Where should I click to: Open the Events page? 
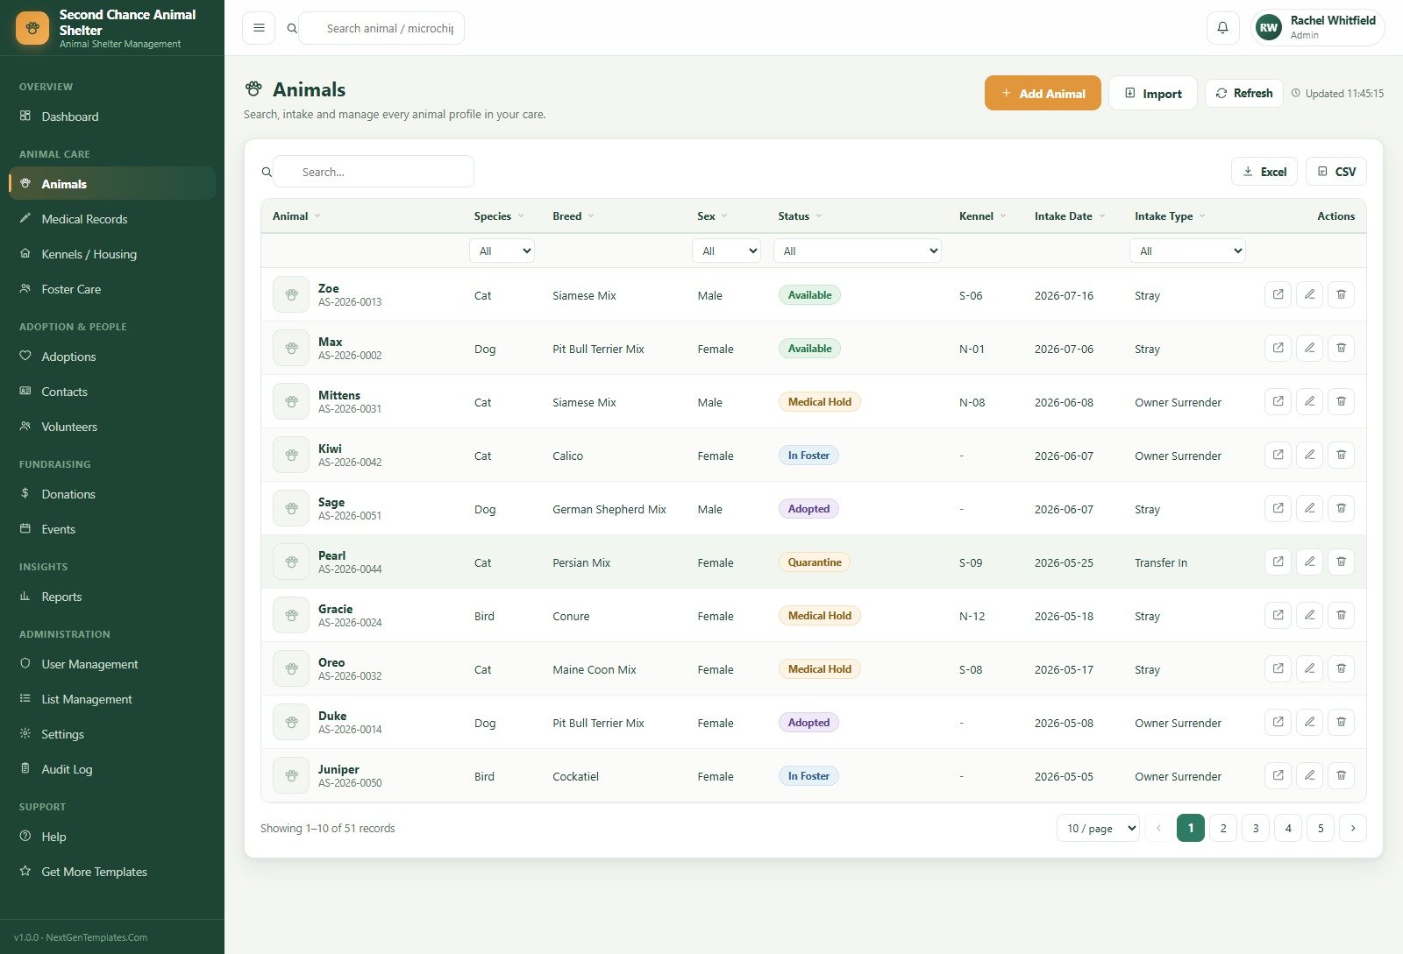(x=112, y=529)
